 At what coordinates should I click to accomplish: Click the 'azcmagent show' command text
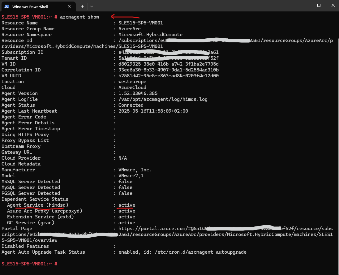pos(79,17)
